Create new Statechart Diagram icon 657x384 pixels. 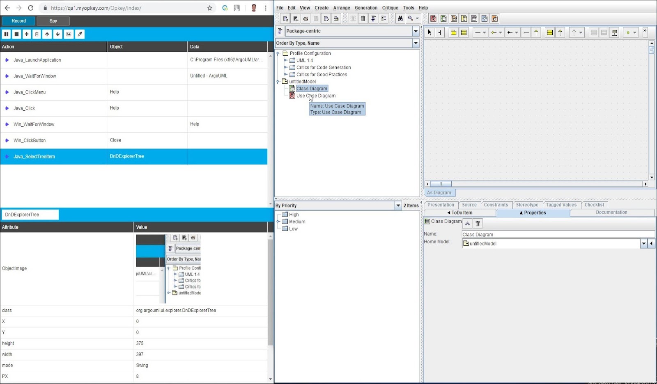(x=474, y=18)
